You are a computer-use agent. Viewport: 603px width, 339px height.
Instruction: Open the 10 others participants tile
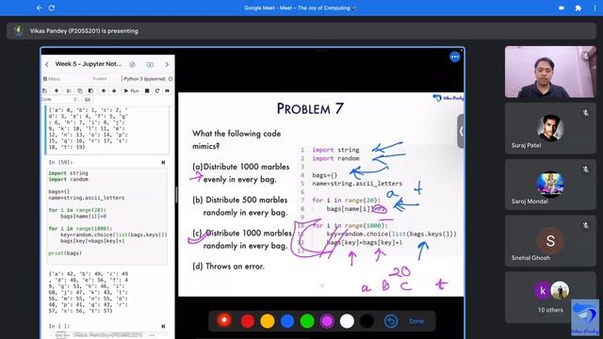tap(550, 298)
